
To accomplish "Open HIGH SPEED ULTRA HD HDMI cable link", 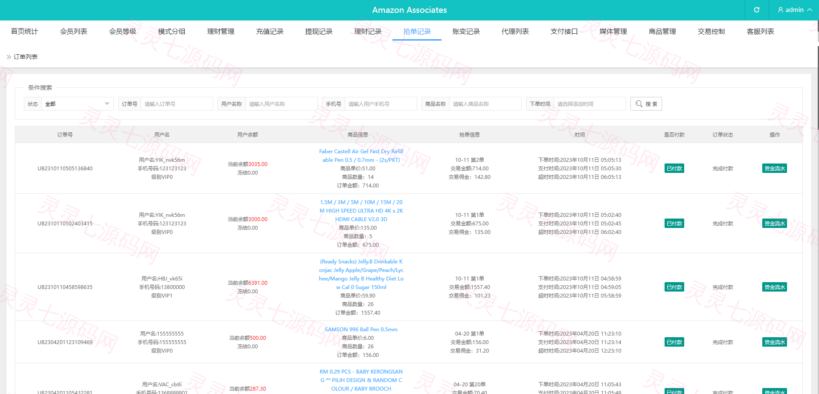I will click(x=361, y=211).
